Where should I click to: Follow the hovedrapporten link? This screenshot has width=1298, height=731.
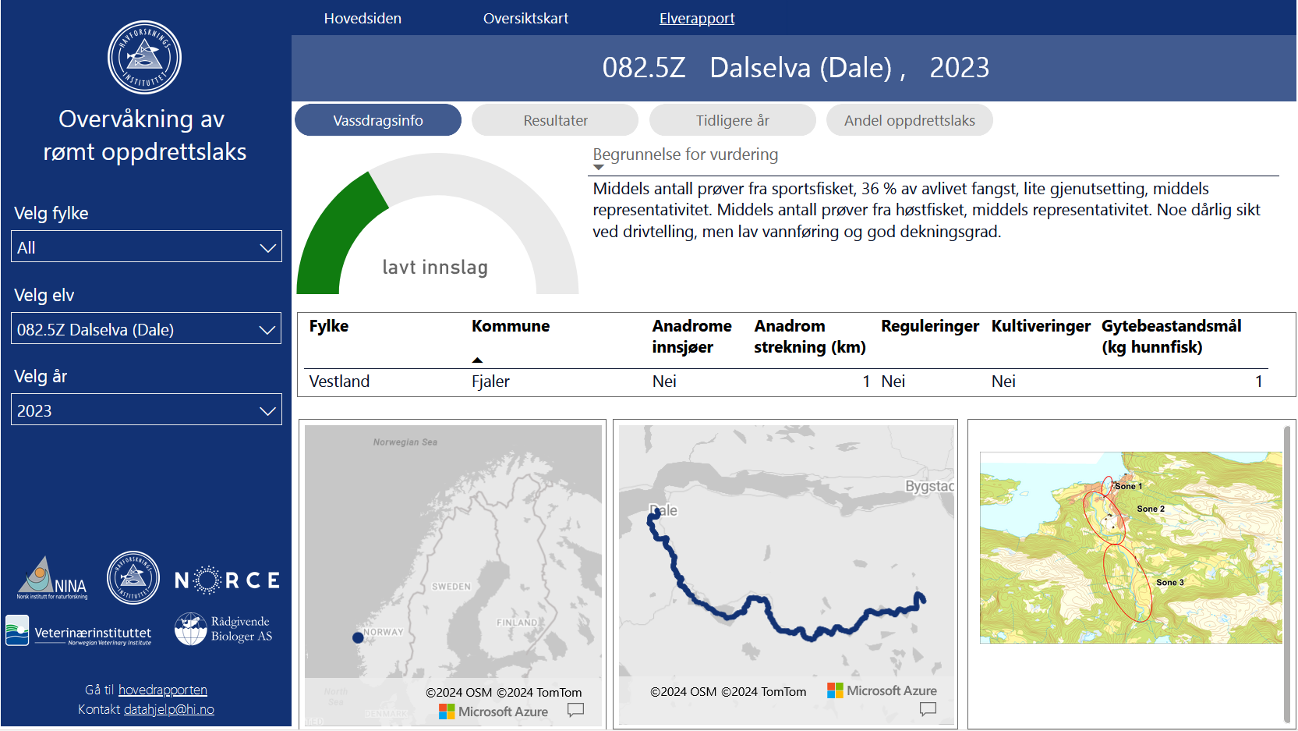162,690
